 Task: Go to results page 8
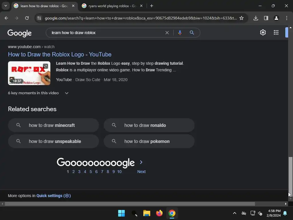tap(108, 172)
